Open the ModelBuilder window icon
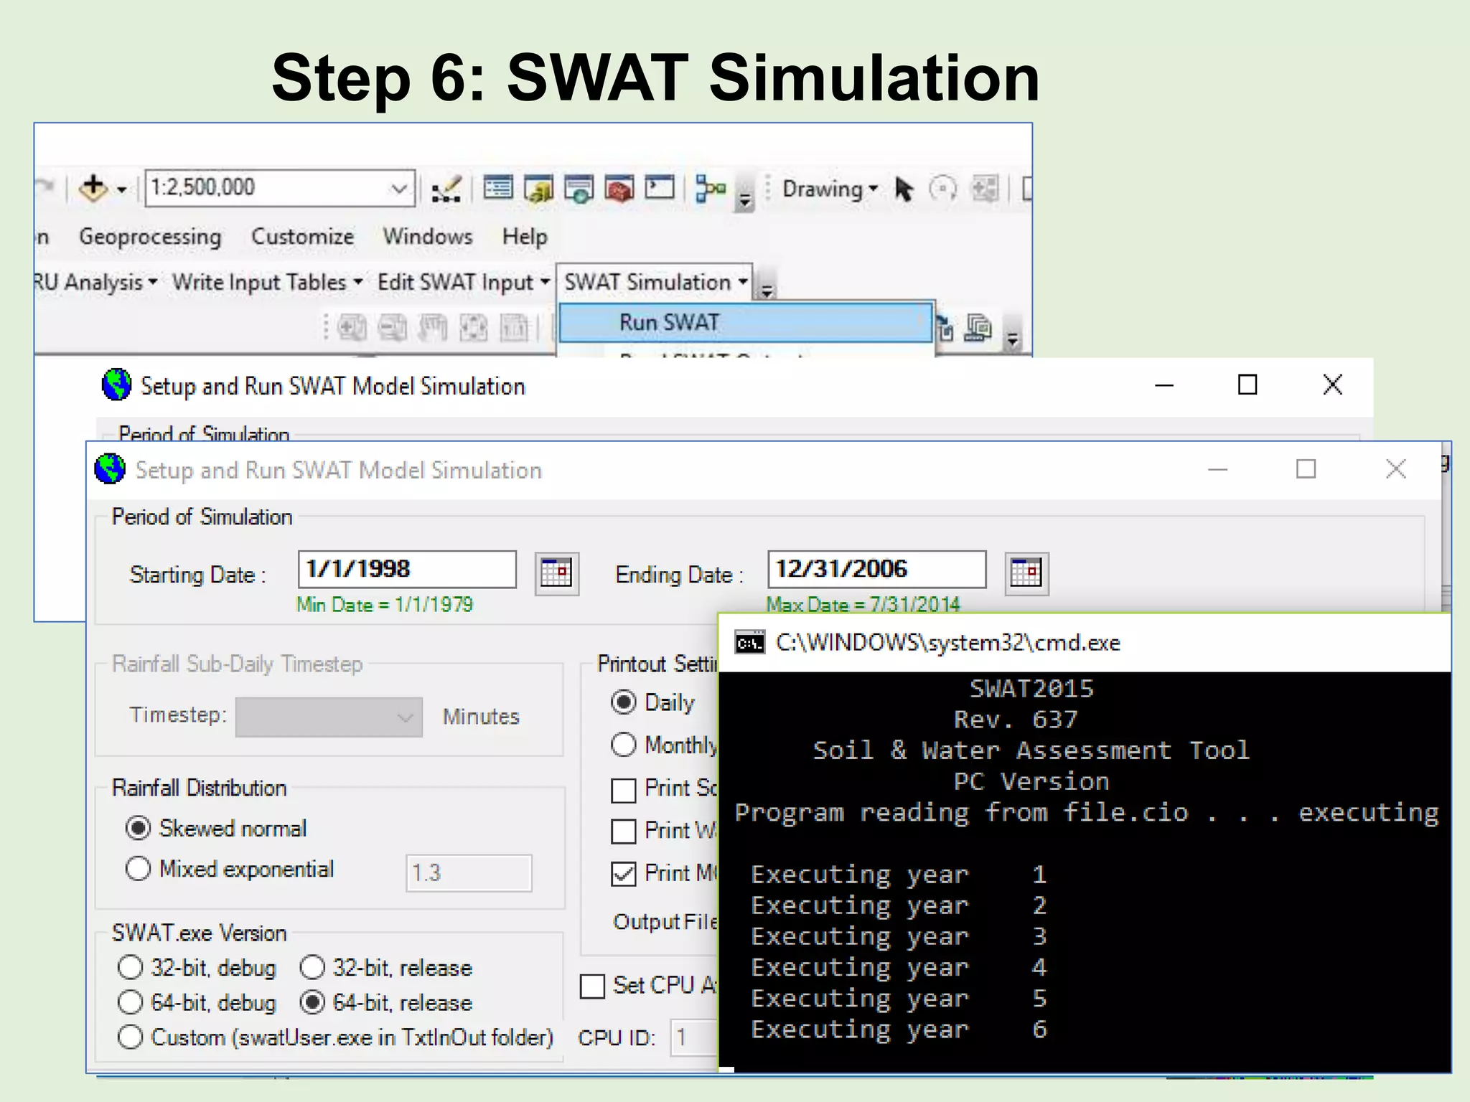This screenshot has height=1102, width=1470. 711,189
